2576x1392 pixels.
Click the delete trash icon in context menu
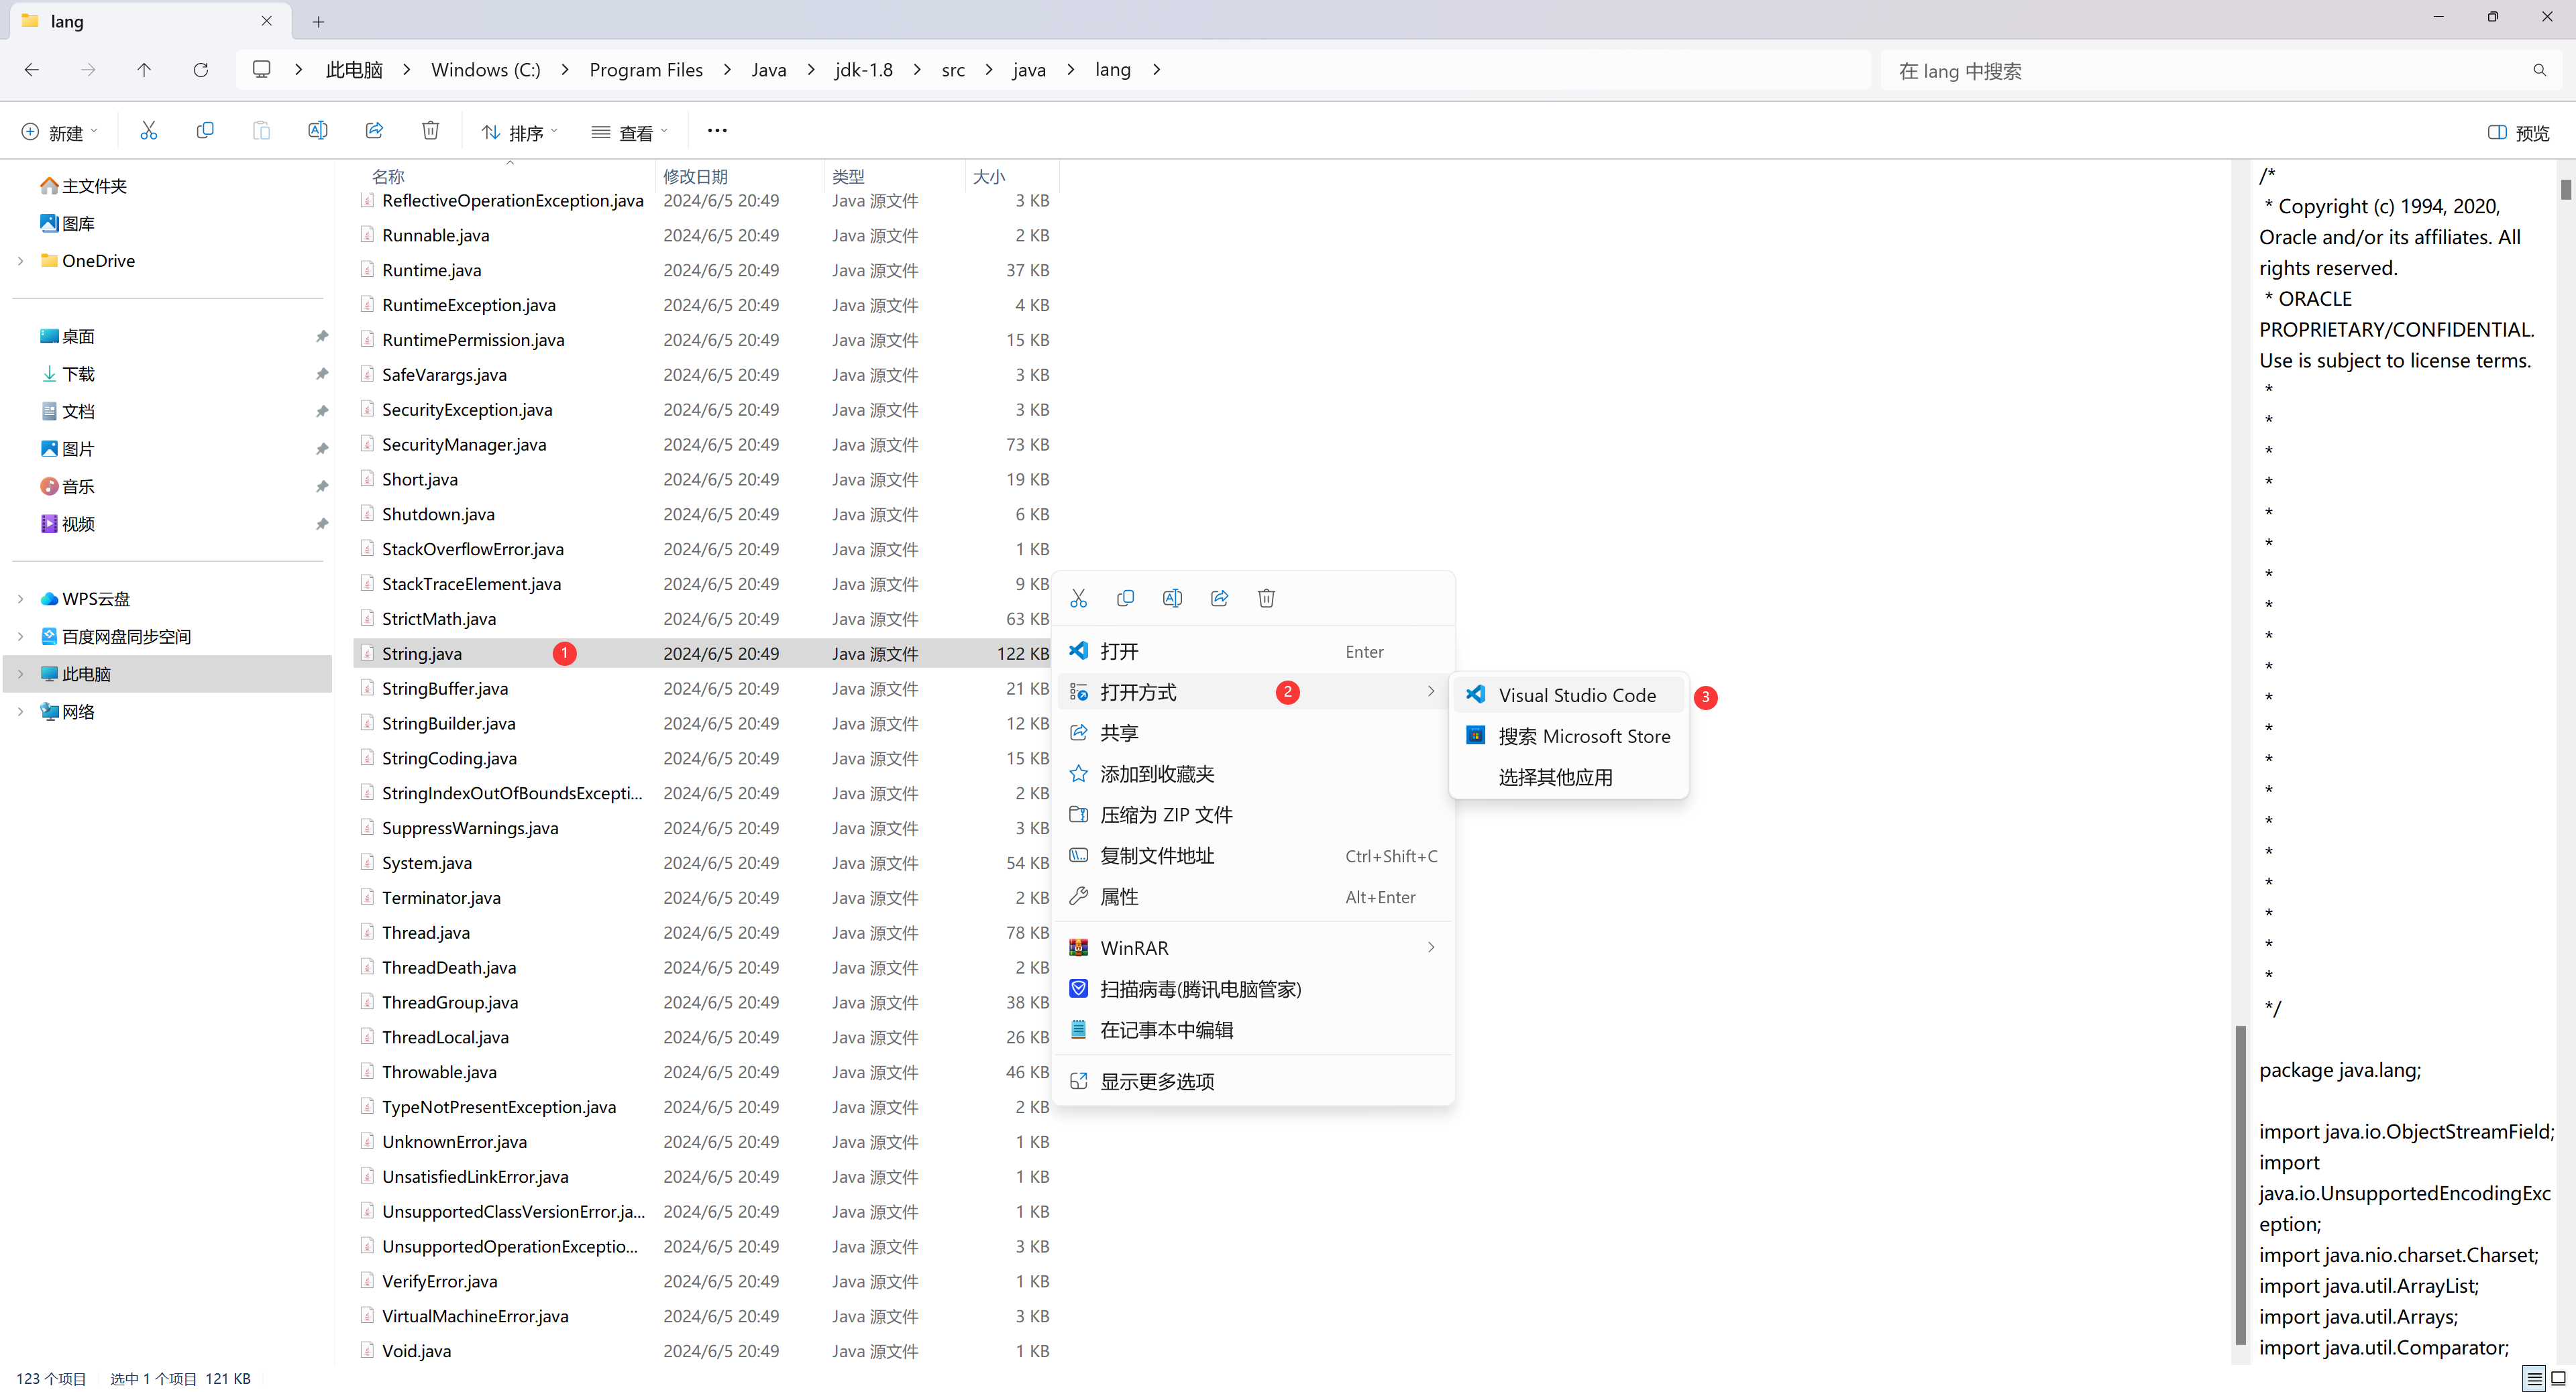pyautogui.click(x=1266, y=599)
